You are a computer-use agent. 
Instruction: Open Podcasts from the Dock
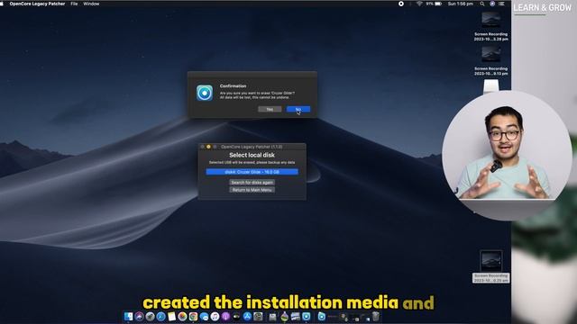(225, 316)
